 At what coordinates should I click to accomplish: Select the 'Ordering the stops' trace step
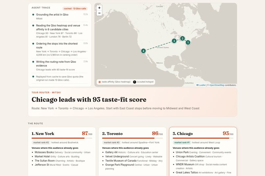click(60, 49)
